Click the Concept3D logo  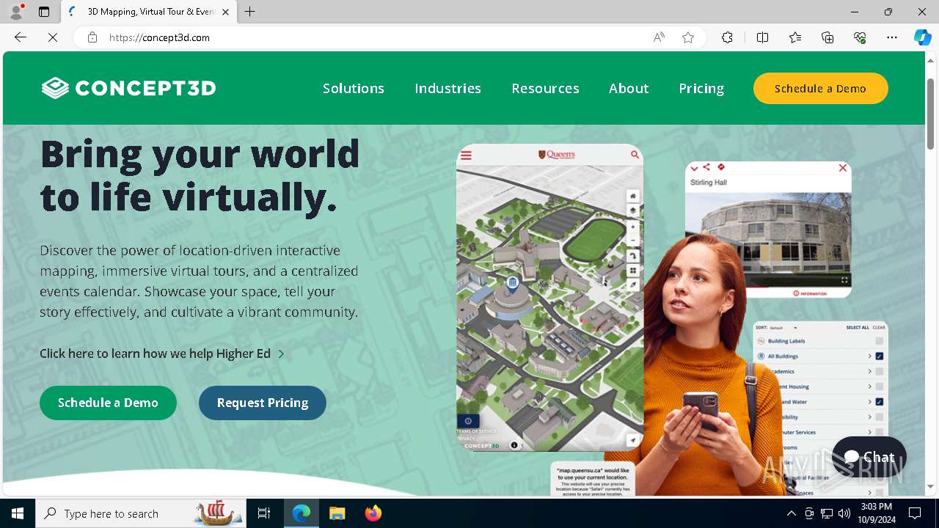(x=128, y=88)
